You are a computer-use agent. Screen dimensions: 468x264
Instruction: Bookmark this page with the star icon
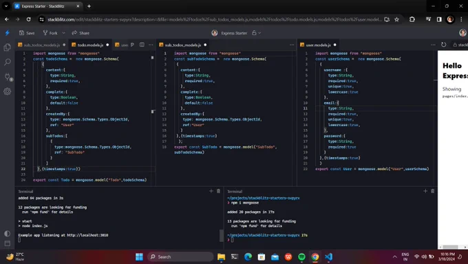pos(396,19)
